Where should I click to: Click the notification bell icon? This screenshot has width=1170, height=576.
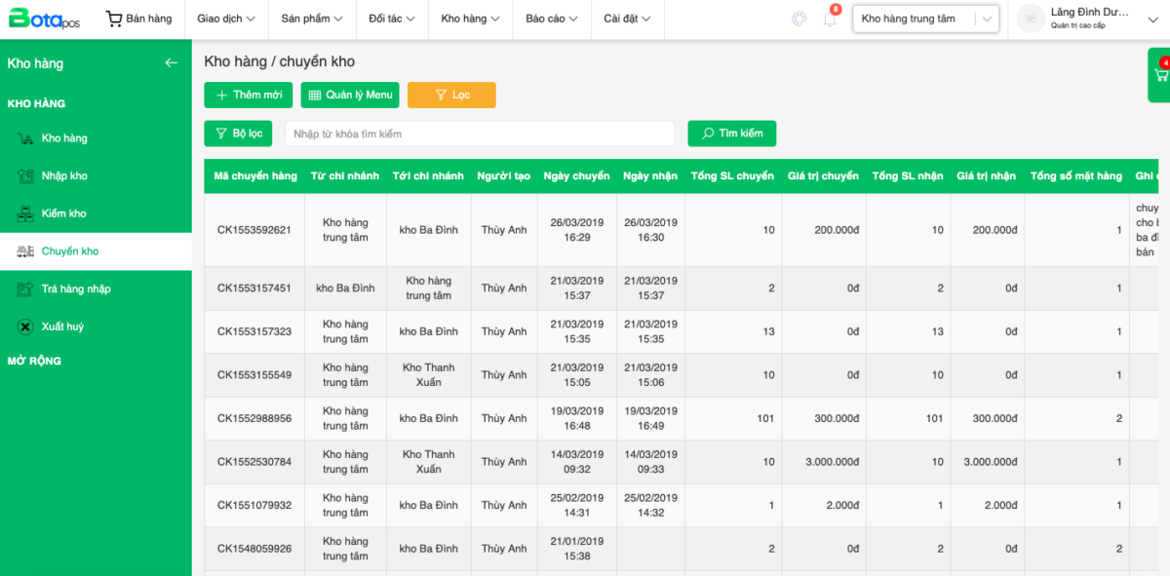click(x=830, y=19)
